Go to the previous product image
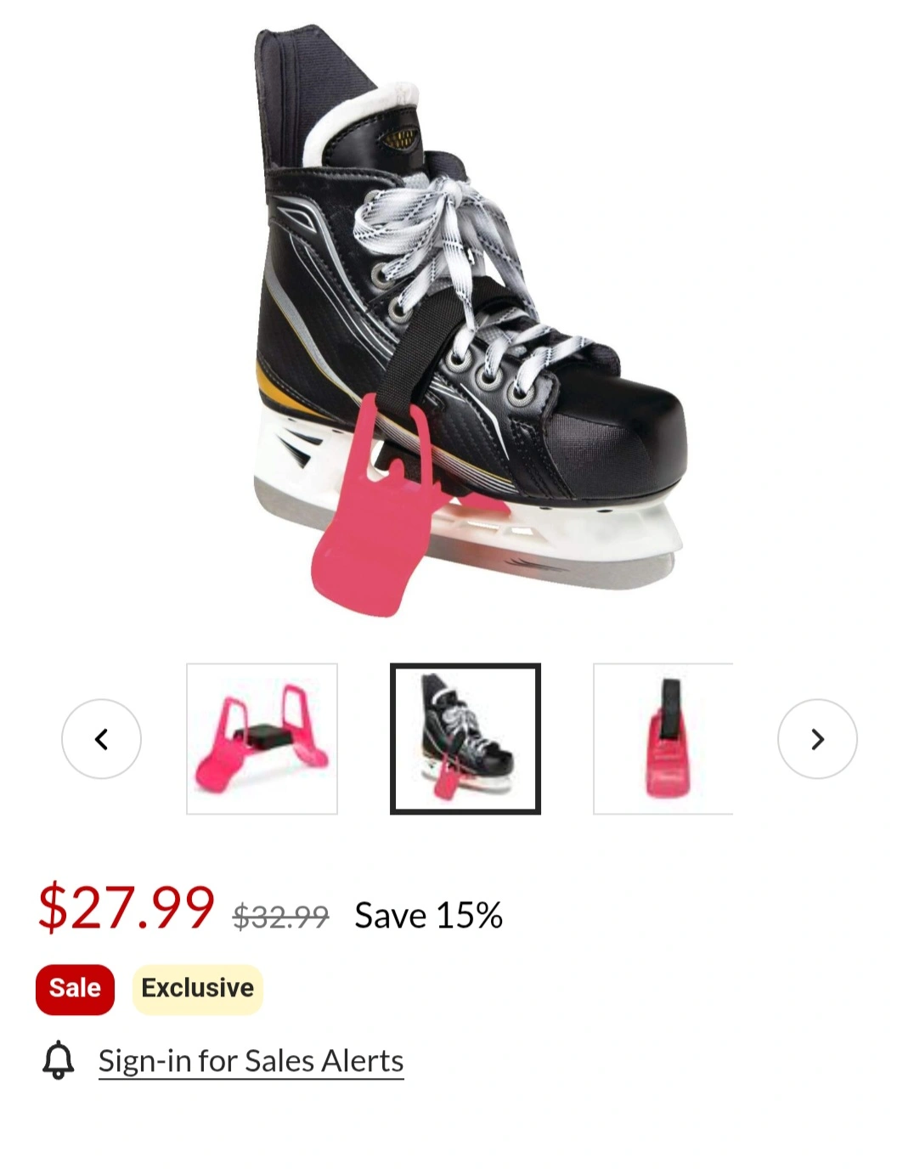 pyautogui.click(x=101, y=738)
